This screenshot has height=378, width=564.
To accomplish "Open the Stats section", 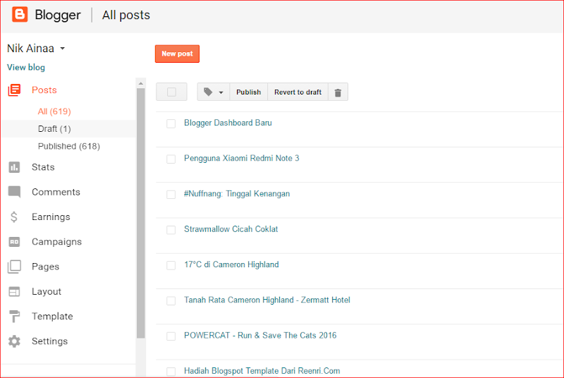I will tap(43, 167).
